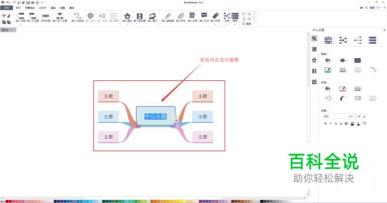Viewport: 387px width, 203px height.
Task: Click the Floating Topic ribbon icon
Action: point(46,16)
